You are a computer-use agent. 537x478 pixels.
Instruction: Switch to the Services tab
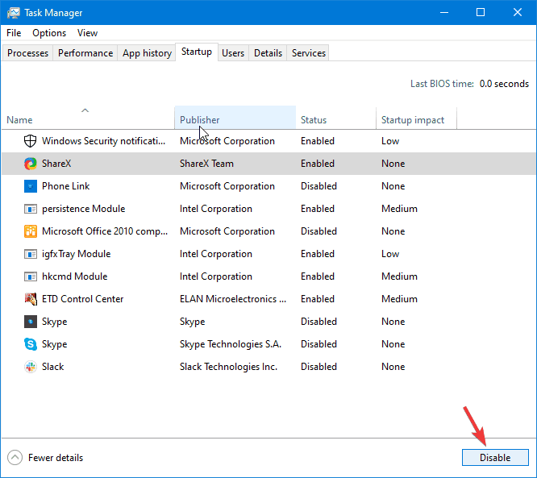pyautogui.click(x=309, y=53)
